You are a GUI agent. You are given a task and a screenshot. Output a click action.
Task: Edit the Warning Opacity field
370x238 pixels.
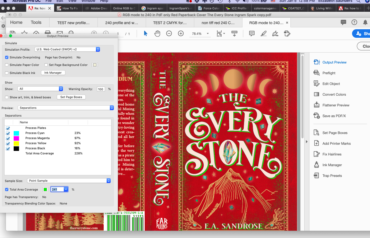point(101,89)
